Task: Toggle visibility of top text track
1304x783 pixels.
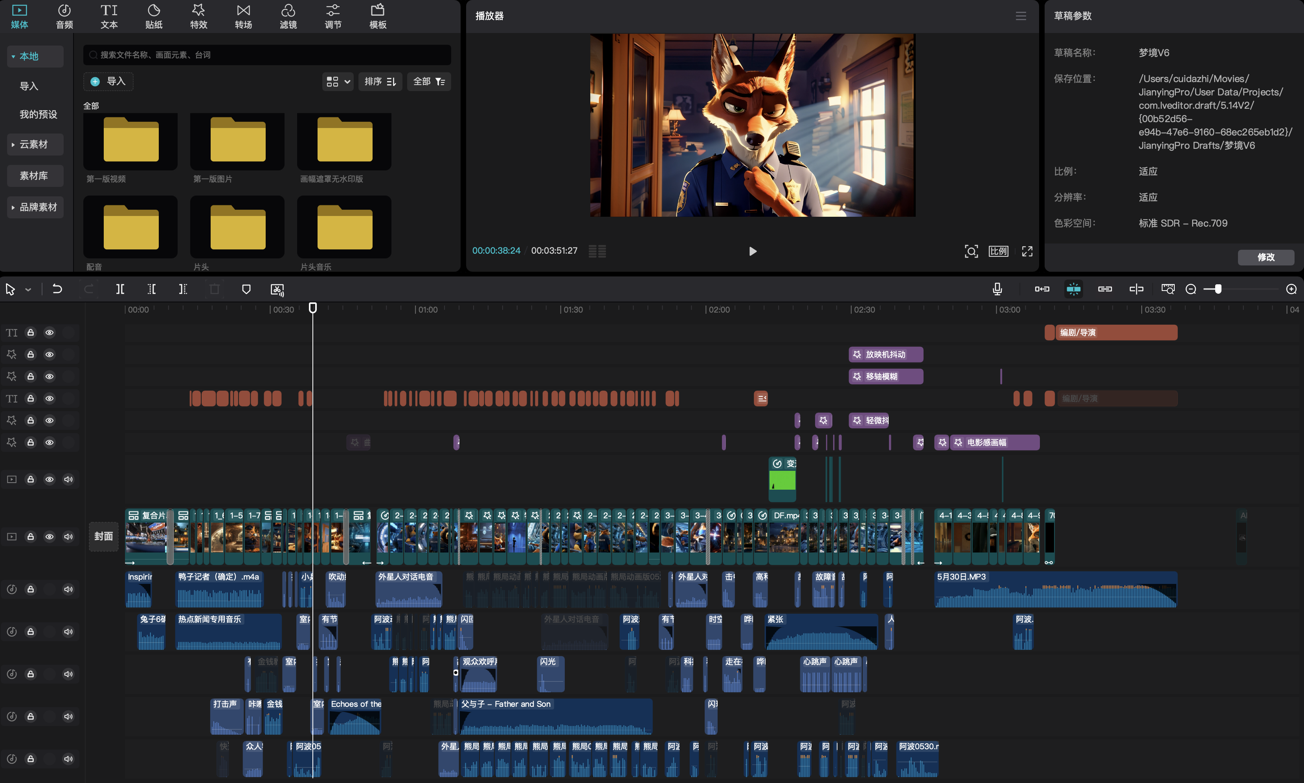Action: (49, 333)
